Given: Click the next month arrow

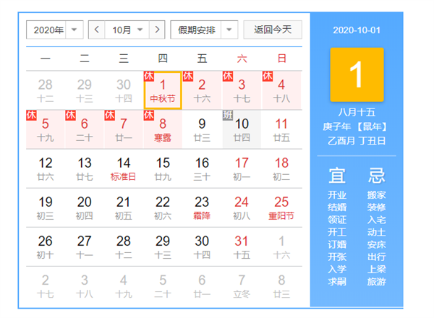Looking at the screenshot, I should pos(156,30).
